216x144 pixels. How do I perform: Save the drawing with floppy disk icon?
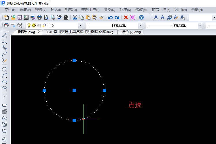pyautogui.click(x=20, y=18)
